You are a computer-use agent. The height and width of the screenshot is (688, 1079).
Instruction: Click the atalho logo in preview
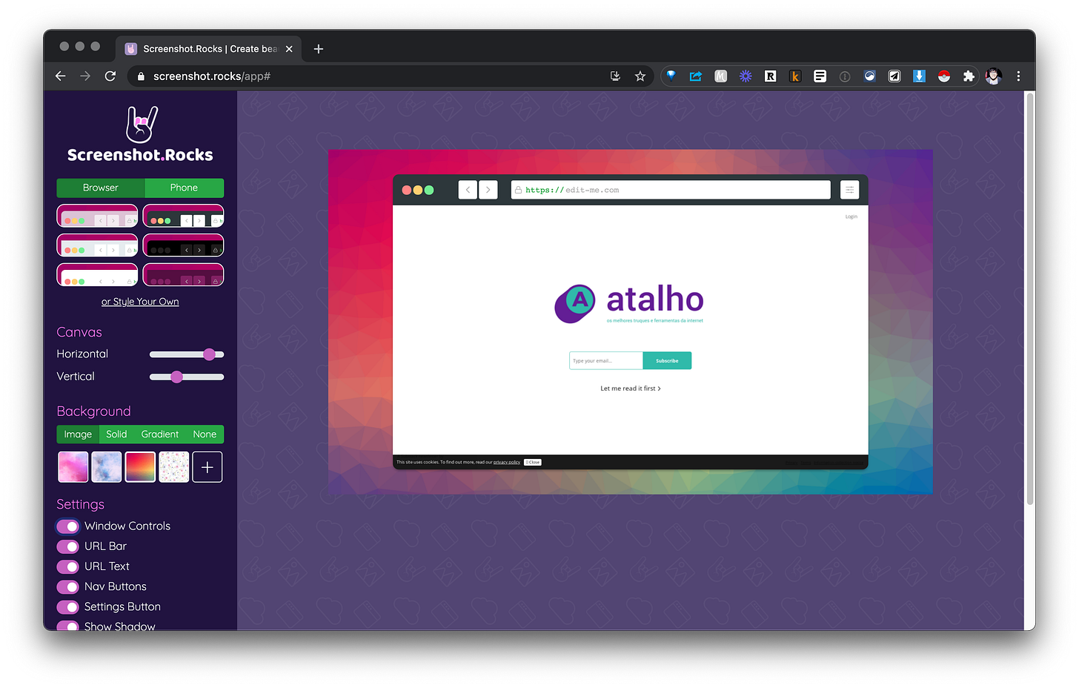click(x=629, y=304)
